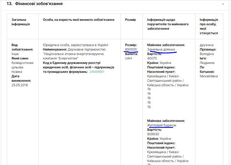
Task: Click the "Розмір" column header
Action: point(130,20)
